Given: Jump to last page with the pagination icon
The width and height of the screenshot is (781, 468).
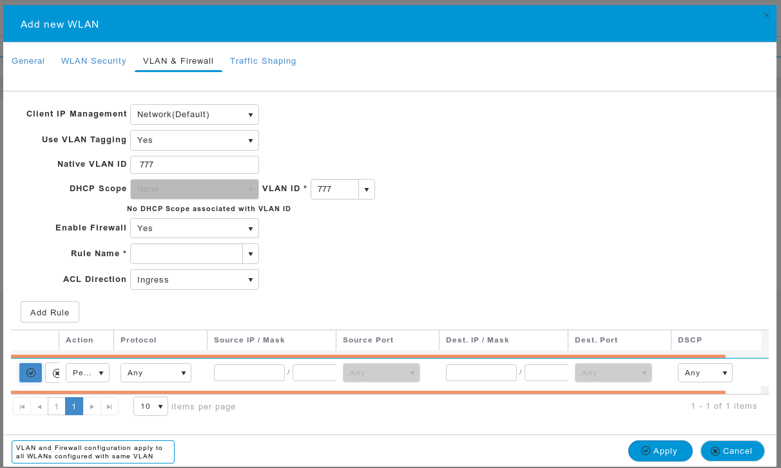Looking at the screenshot, I should 108,406.
